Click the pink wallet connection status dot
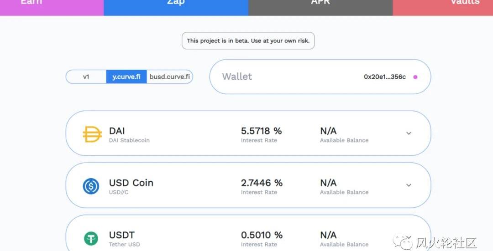The image size is (493, 251). (x=415, y=77)
